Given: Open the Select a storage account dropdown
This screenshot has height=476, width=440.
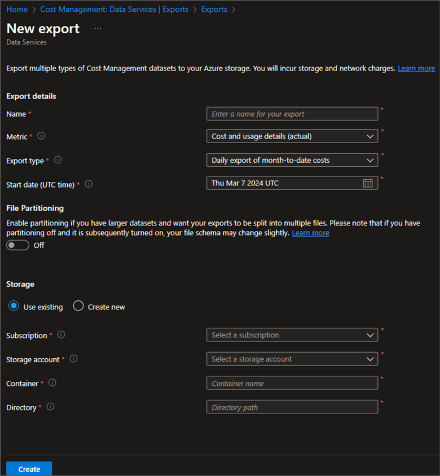Looking at the screenshot, I should pos(292,359).
